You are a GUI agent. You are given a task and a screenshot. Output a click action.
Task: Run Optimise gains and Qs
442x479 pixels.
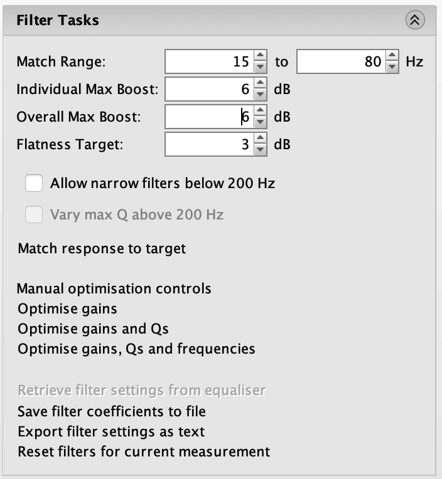(x=93, y=329)
